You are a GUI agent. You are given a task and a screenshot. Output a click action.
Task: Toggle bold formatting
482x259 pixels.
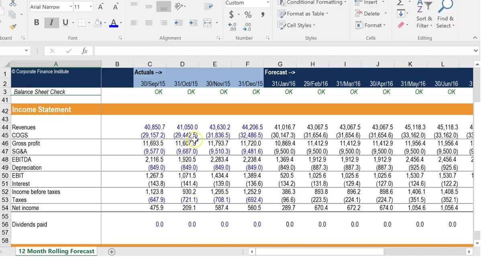(37, 22)
